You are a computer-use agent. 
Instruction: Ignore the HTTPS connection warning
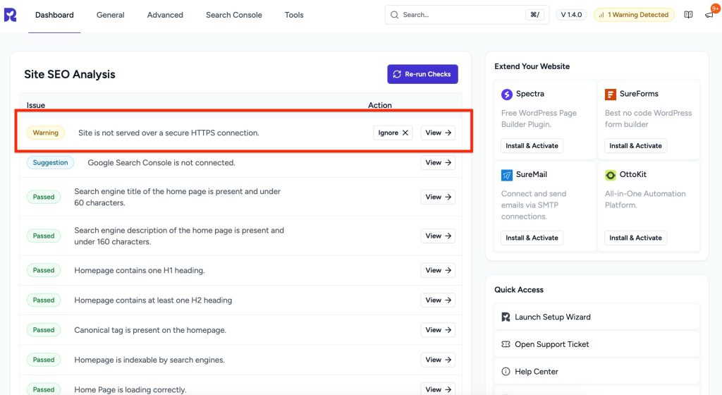pyautogui.click(x=393, y=133)
